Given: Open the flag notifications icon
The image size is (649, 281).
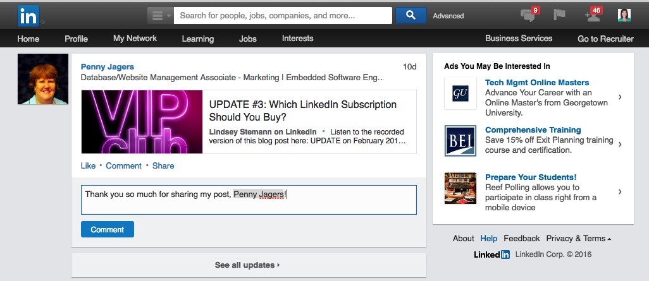Looking at the screenshot, I should click(x=559, y=15).
